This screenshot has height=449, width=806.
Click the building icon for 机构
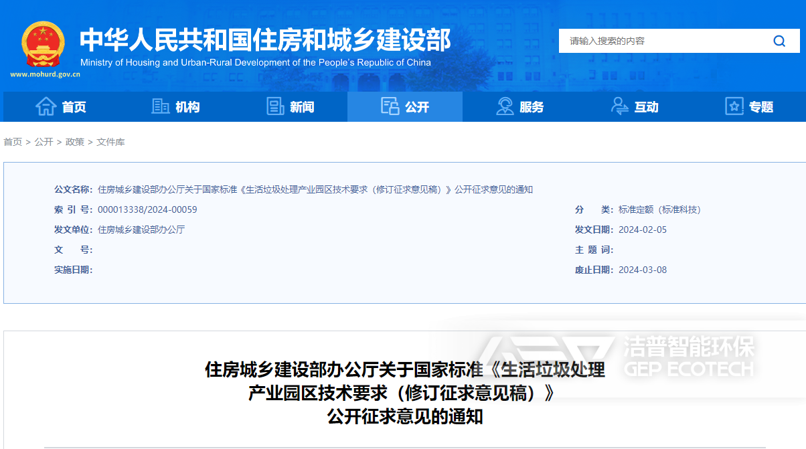point(161,106)
